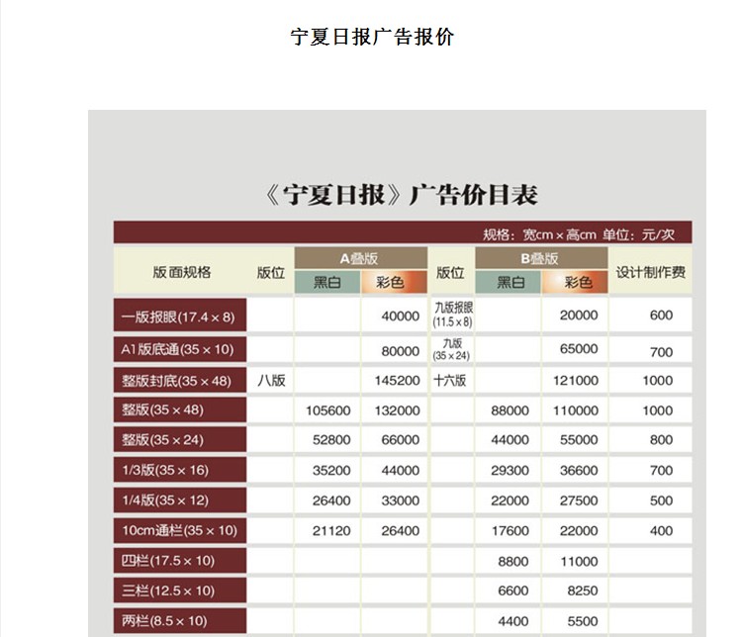
Task: Click the 145200 price cell
Action: pyautogui.click(x=399, y=381)
